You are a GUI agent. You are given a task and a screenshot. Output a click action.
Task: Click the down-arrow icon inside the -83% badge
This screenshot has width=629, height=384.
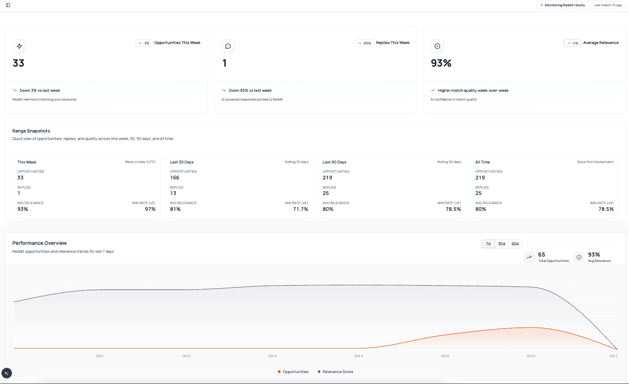[x=359, y=43]
